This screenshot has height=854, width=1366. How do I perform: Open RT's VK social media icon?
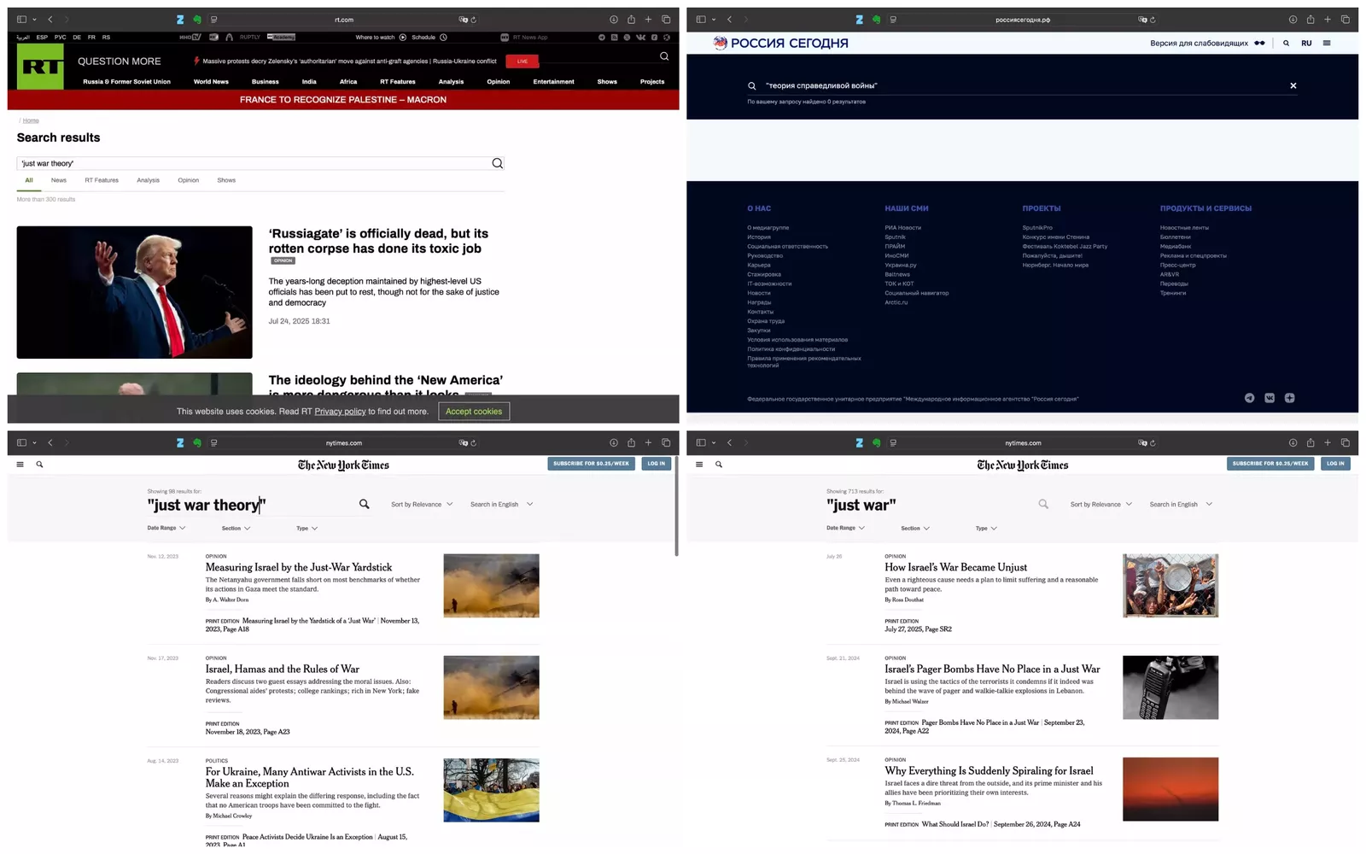point(640,38)
